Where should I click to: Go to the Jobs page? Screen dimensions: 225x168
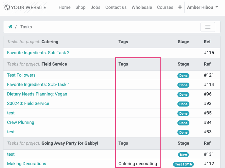[95, 7]
